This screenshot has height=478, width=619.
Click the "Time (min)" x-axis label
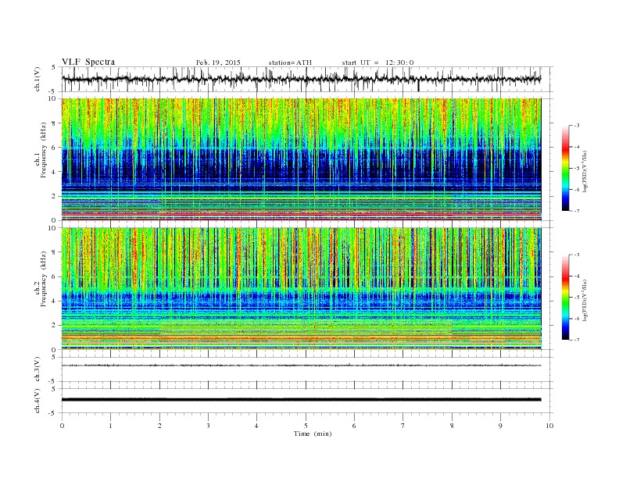click(313, 433)
